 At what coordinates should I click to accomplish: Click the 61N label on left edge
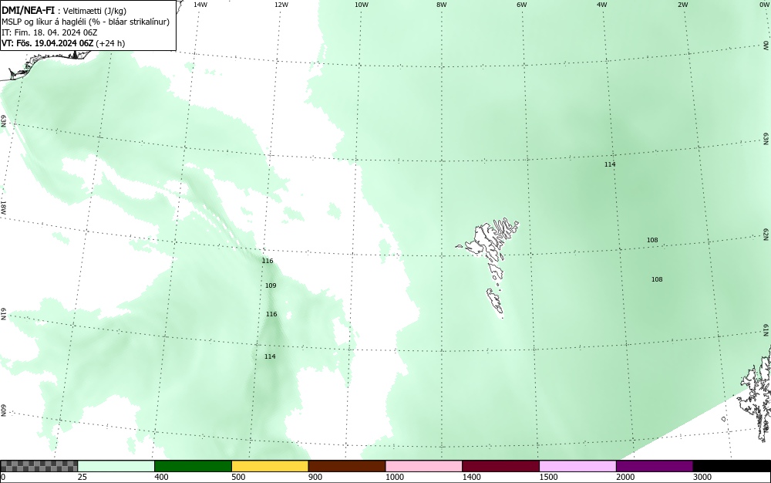(3, 315)
